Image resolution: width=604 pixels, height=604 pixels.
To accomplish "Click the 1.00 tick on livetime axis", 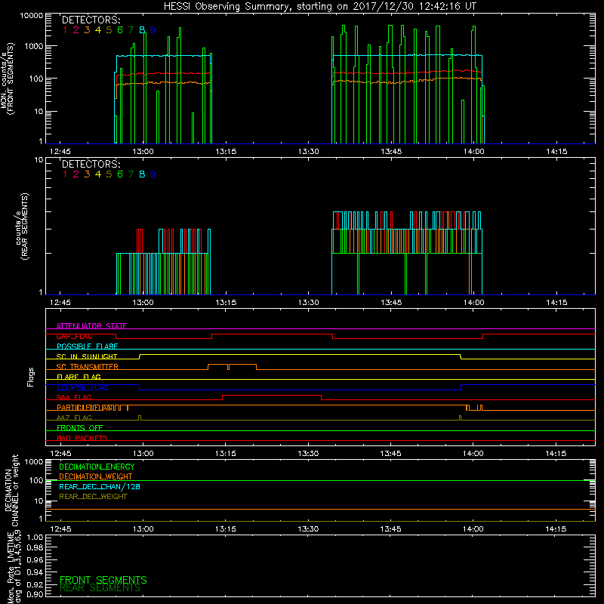I will (35, 538).
